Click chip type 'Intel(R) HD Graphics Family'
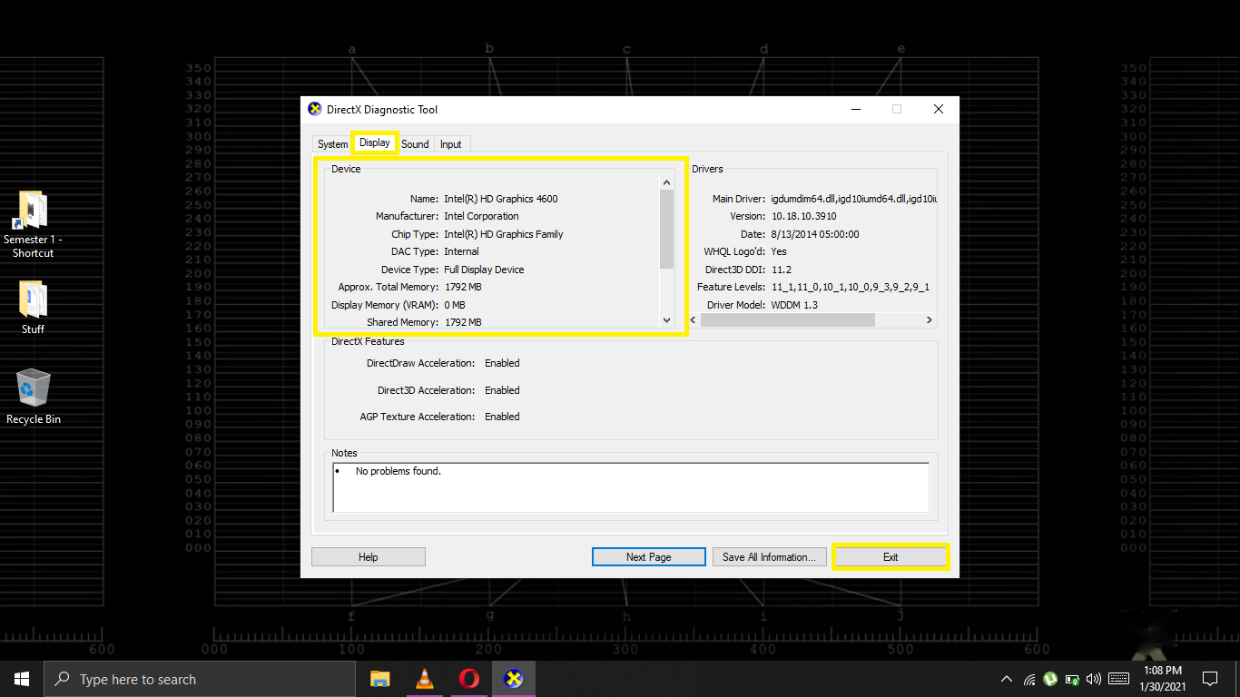Image resolution: width=1240 pixels, height=697 pixels. click(504, 234)
